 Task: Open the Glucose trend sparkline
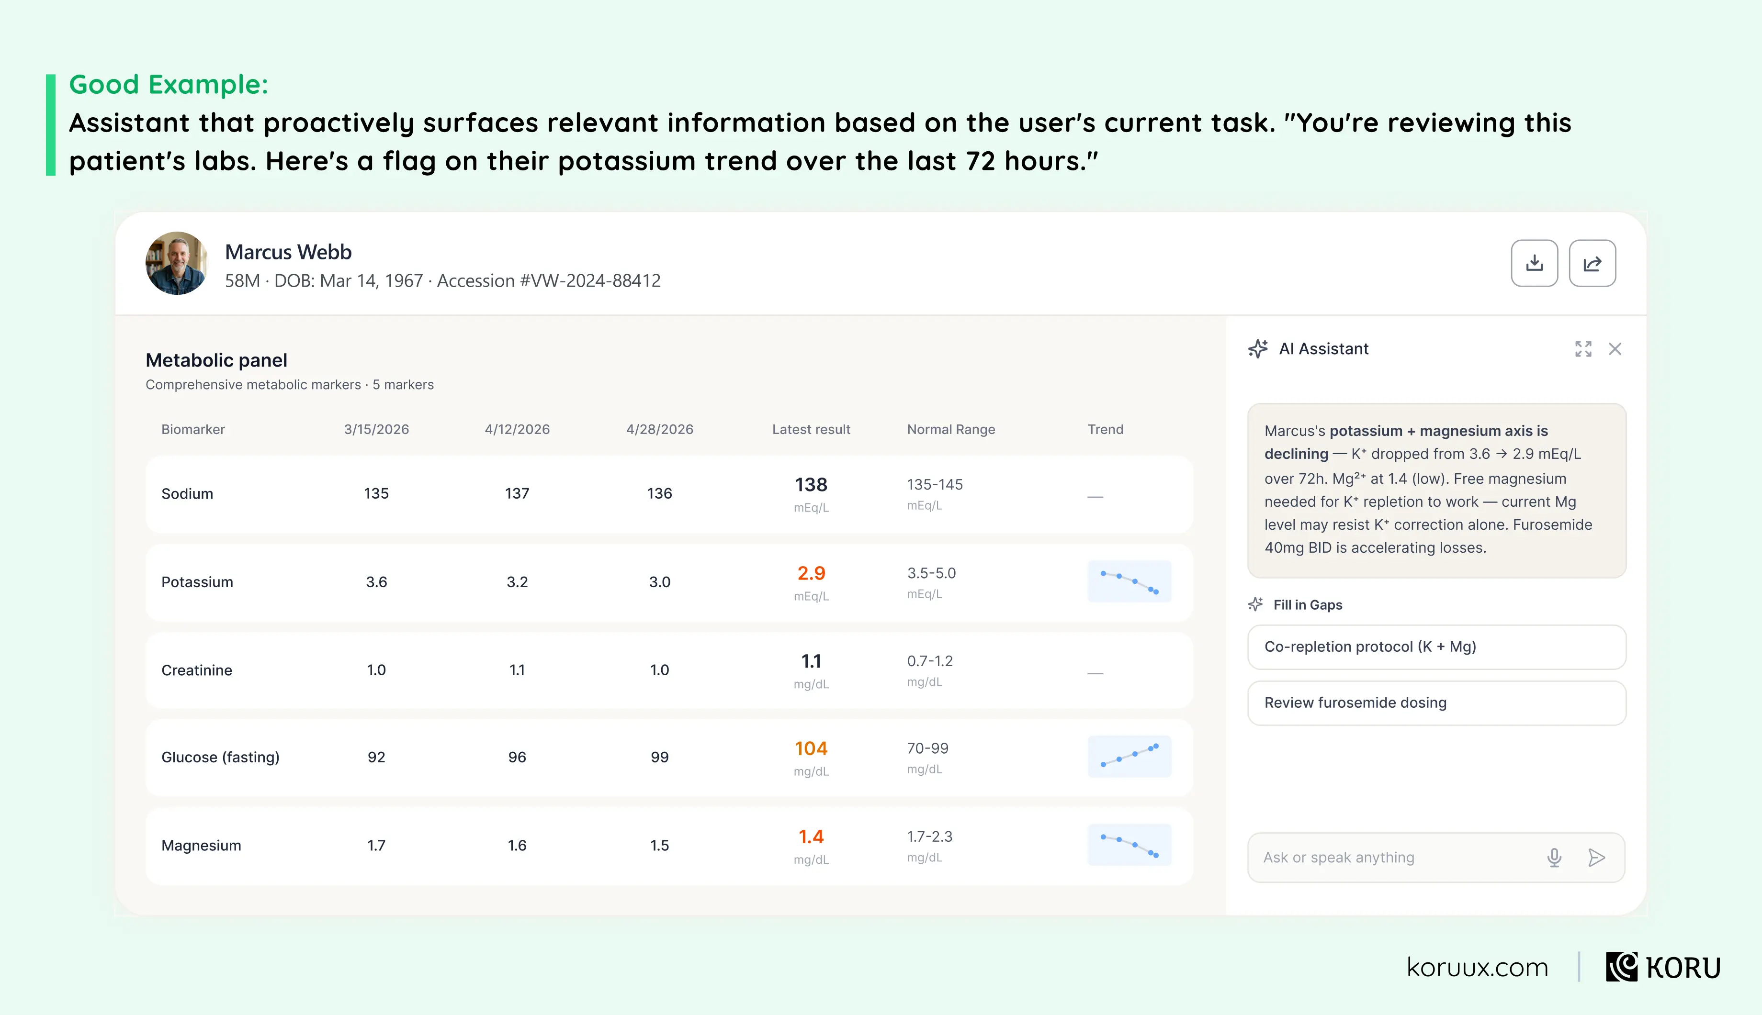click(x=1129, y=757)
